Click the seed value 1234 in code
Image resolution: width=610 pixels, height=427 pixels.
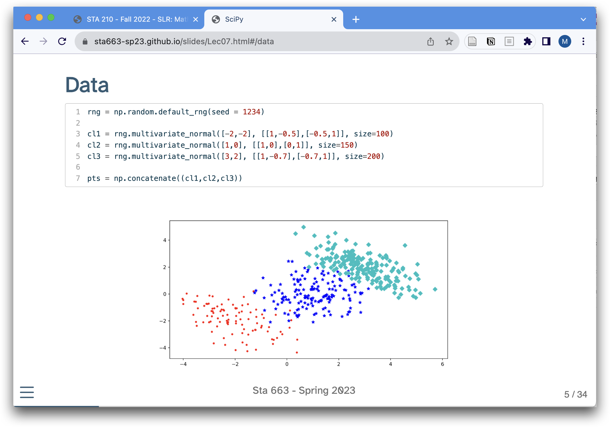[x=251, y=112]
